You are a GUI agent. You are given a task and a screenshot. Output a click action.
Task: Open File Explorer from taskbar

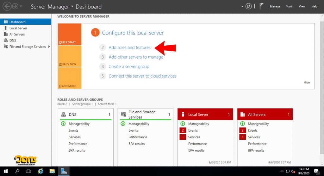[52, 171]
